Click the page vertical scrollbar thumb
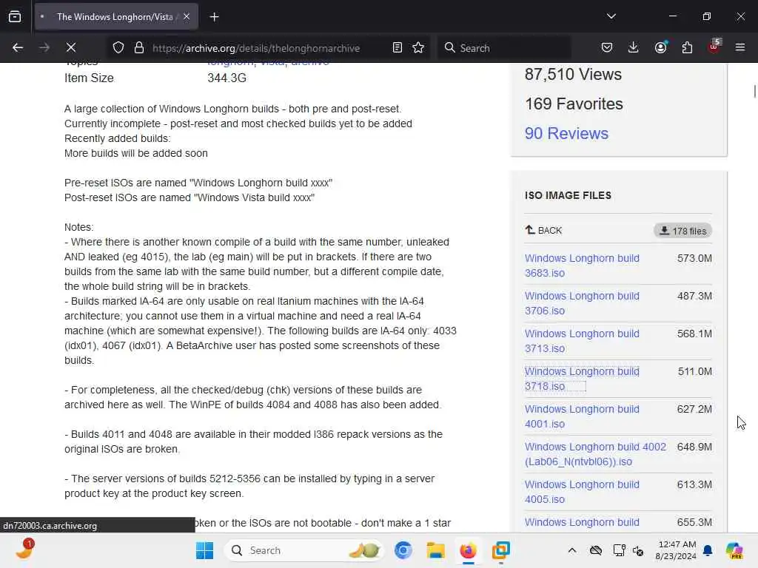The image size is (758, 568). click(754, 91)
